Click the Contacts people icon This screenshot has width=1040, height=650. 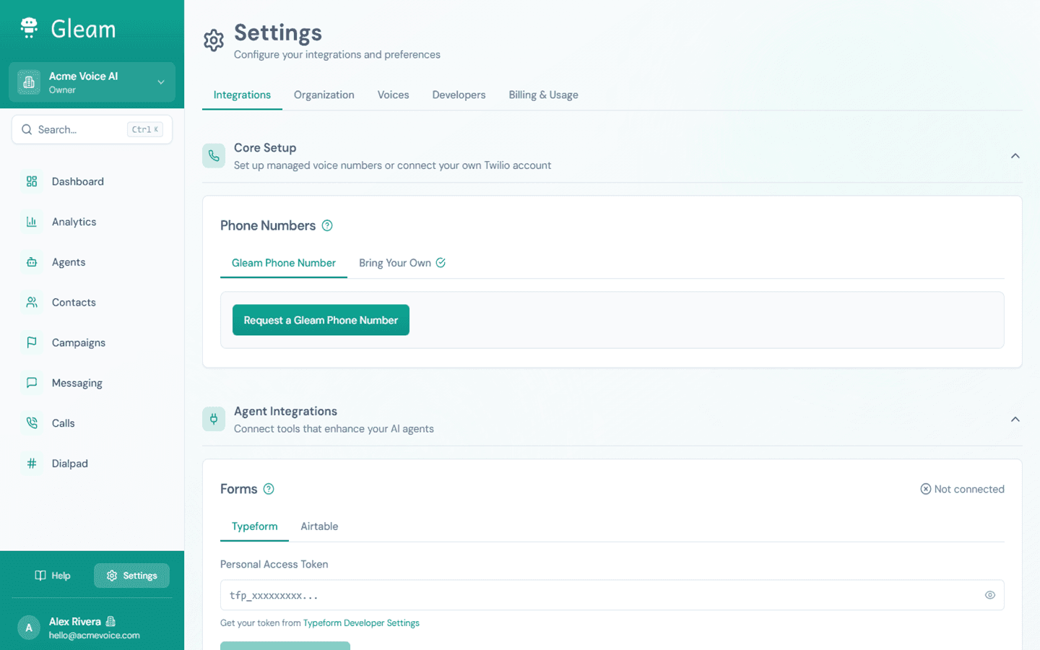pos(32,303)
